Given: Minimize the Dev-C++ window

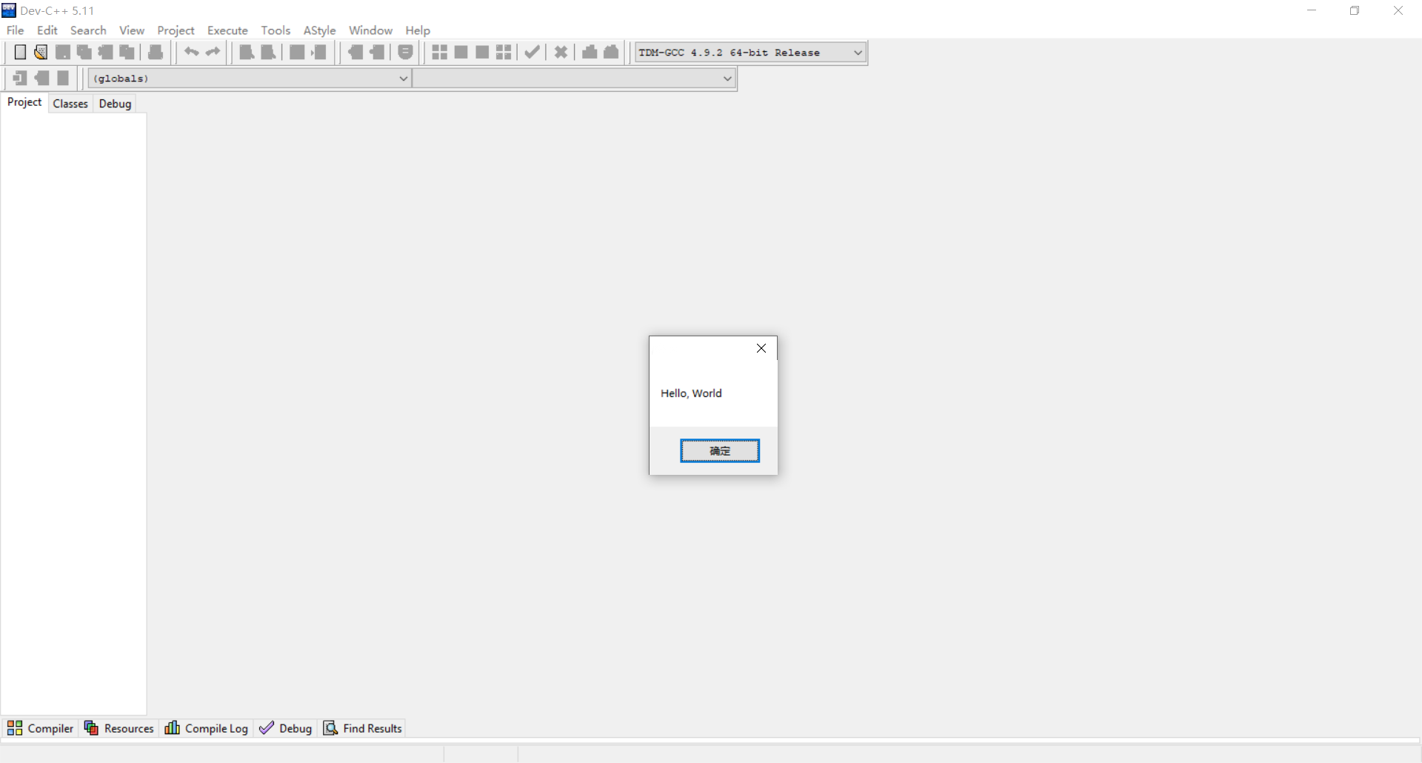Looking at the screenshot, I should 1312,10.
